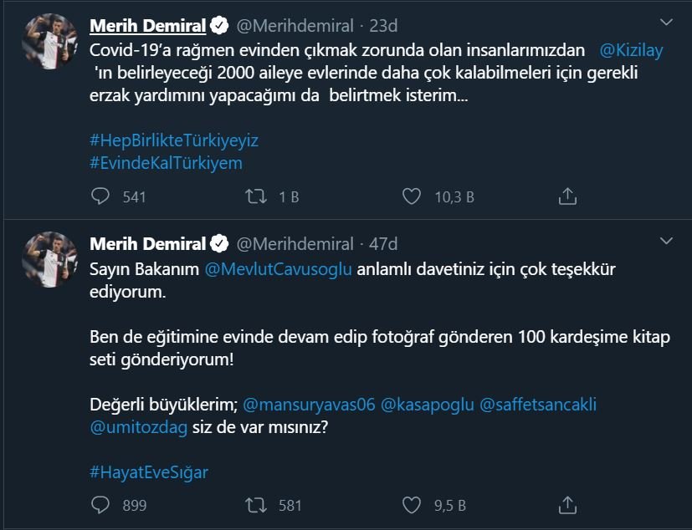
Task: Open the #EvindeKalTürkiyem hashtag
Action: pos(166,163)
